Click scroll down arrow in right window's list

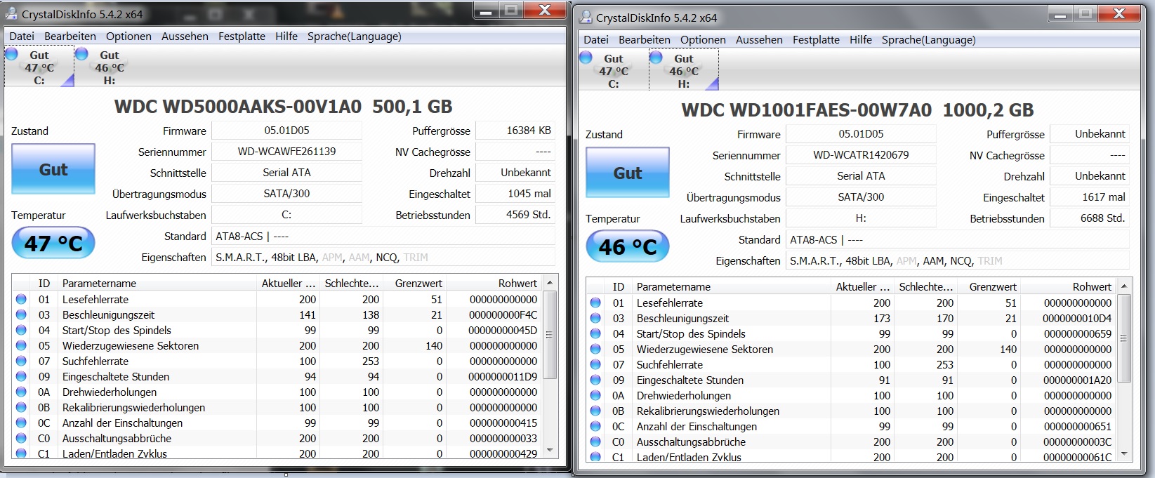pos(1124,454)
